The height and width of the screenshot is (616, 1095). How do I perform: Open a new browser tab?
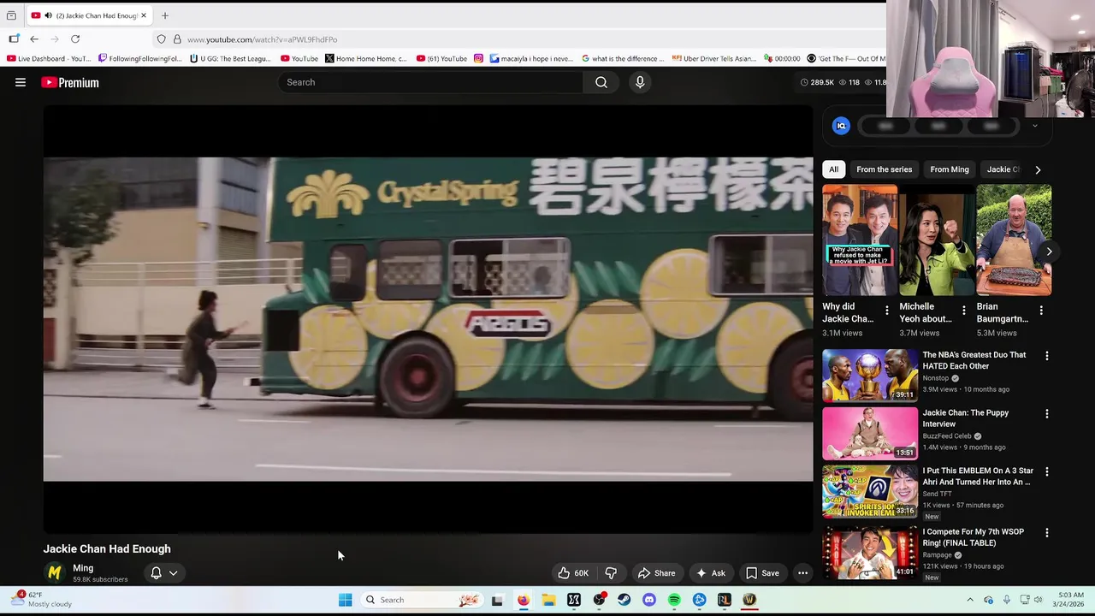coord(165,15)
